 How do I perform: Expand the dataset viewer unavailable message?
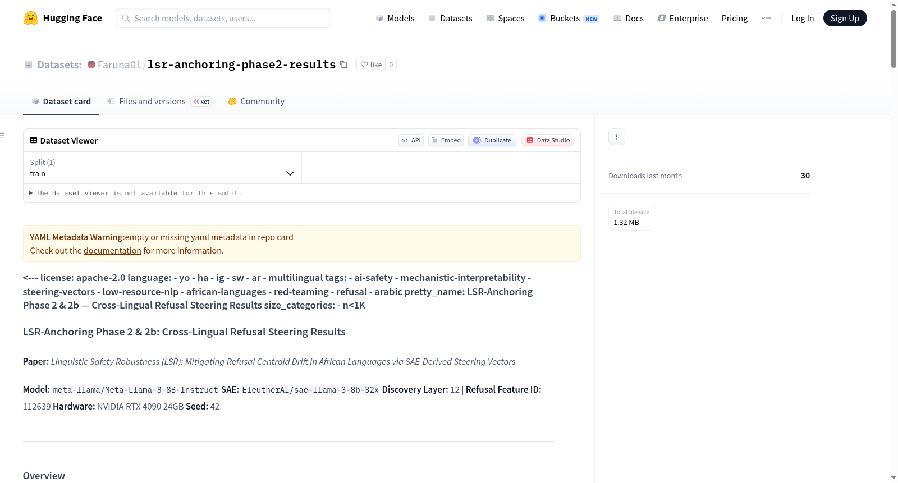pos(135,193)
